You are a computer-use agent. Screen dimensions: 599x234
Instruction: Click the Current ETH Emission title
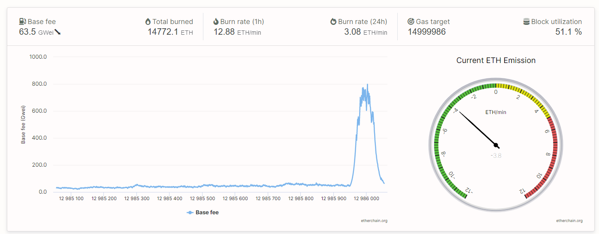(x=496, y=60)
